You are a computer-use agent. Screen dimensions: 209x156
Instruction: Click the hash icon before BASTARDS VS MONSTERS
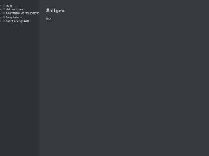pos(4,13)
